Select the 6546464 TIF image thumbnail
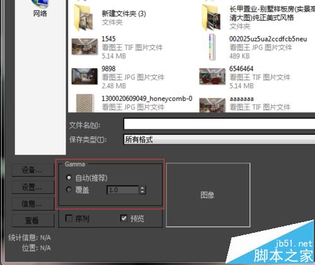 pos(212,76)
